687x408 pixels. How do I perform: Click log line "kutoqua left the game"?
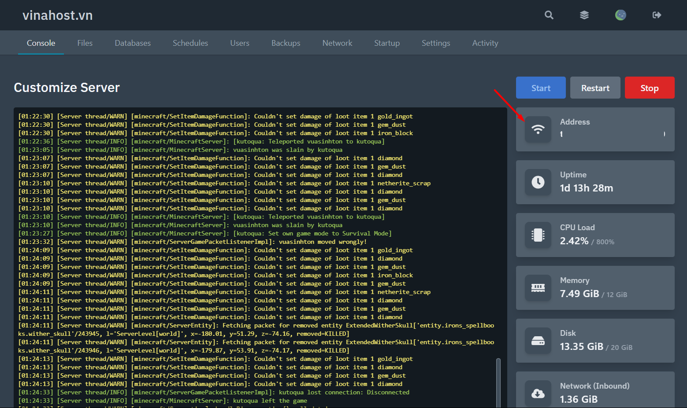pyautogui.click(x=163, y=401)
